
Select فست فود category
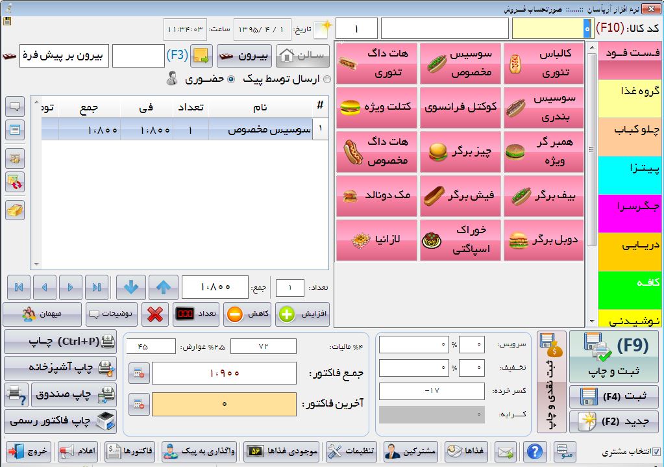click(x=630, y=60)
